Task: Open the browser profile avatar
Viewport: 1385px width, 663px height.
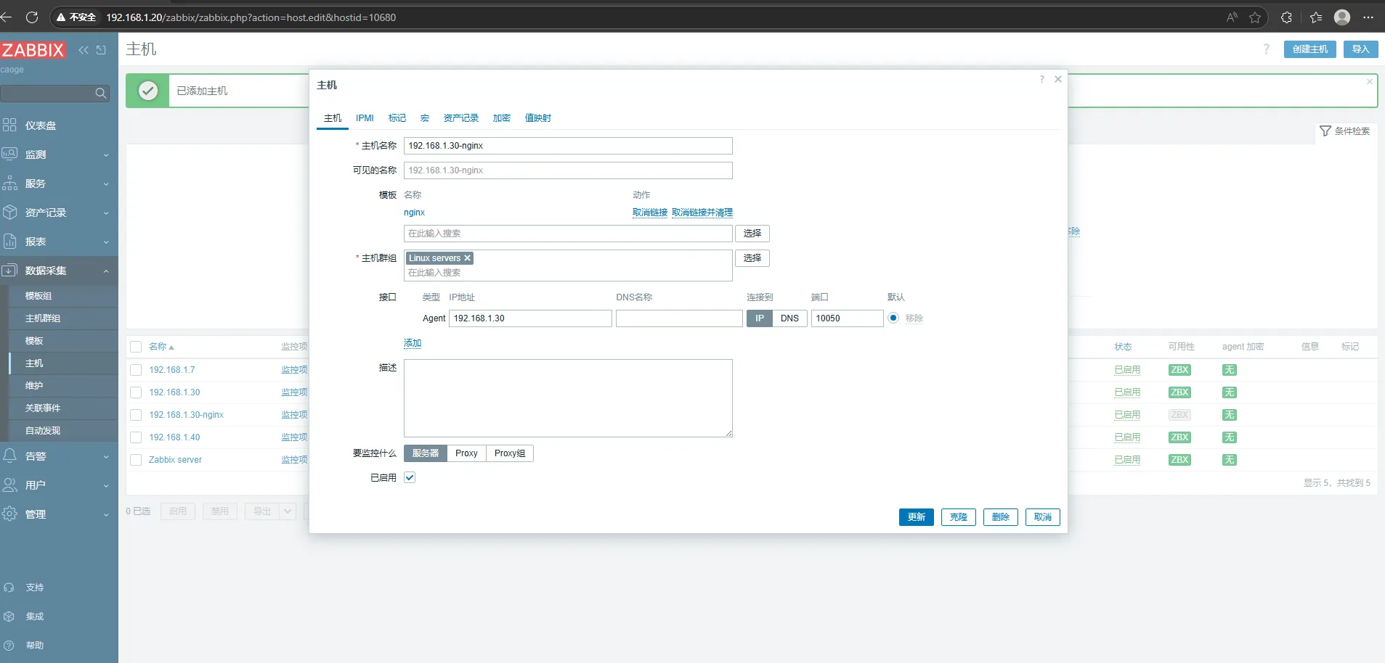Action: [1342, 17]
